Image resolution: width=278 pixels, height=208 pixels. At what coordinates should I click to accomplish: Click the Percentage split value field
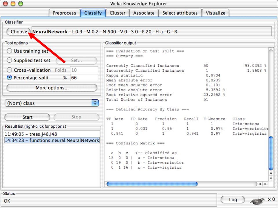tap(84, 77)
